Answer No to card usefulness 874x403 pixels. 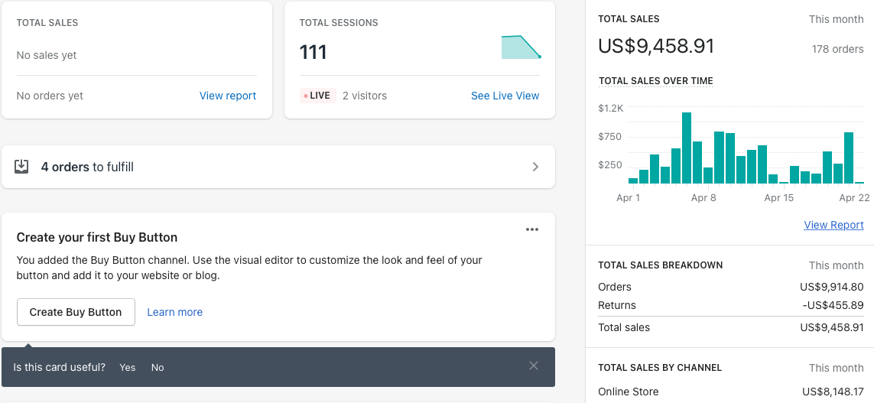point(158,368)
